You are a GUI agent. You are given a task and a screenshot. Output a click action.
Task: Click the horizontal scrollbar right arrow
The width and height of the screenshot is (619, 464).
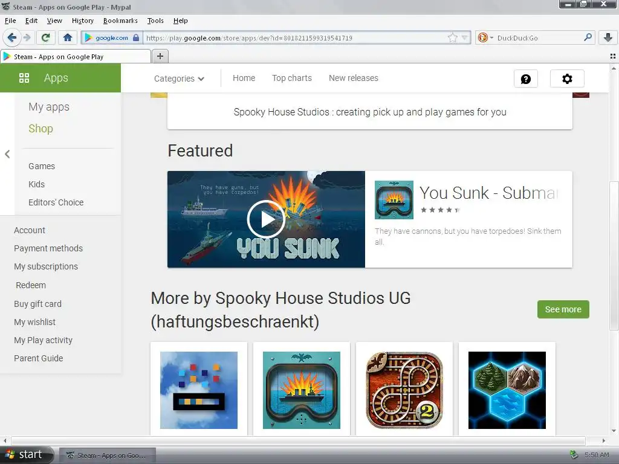tap(603, 440)
